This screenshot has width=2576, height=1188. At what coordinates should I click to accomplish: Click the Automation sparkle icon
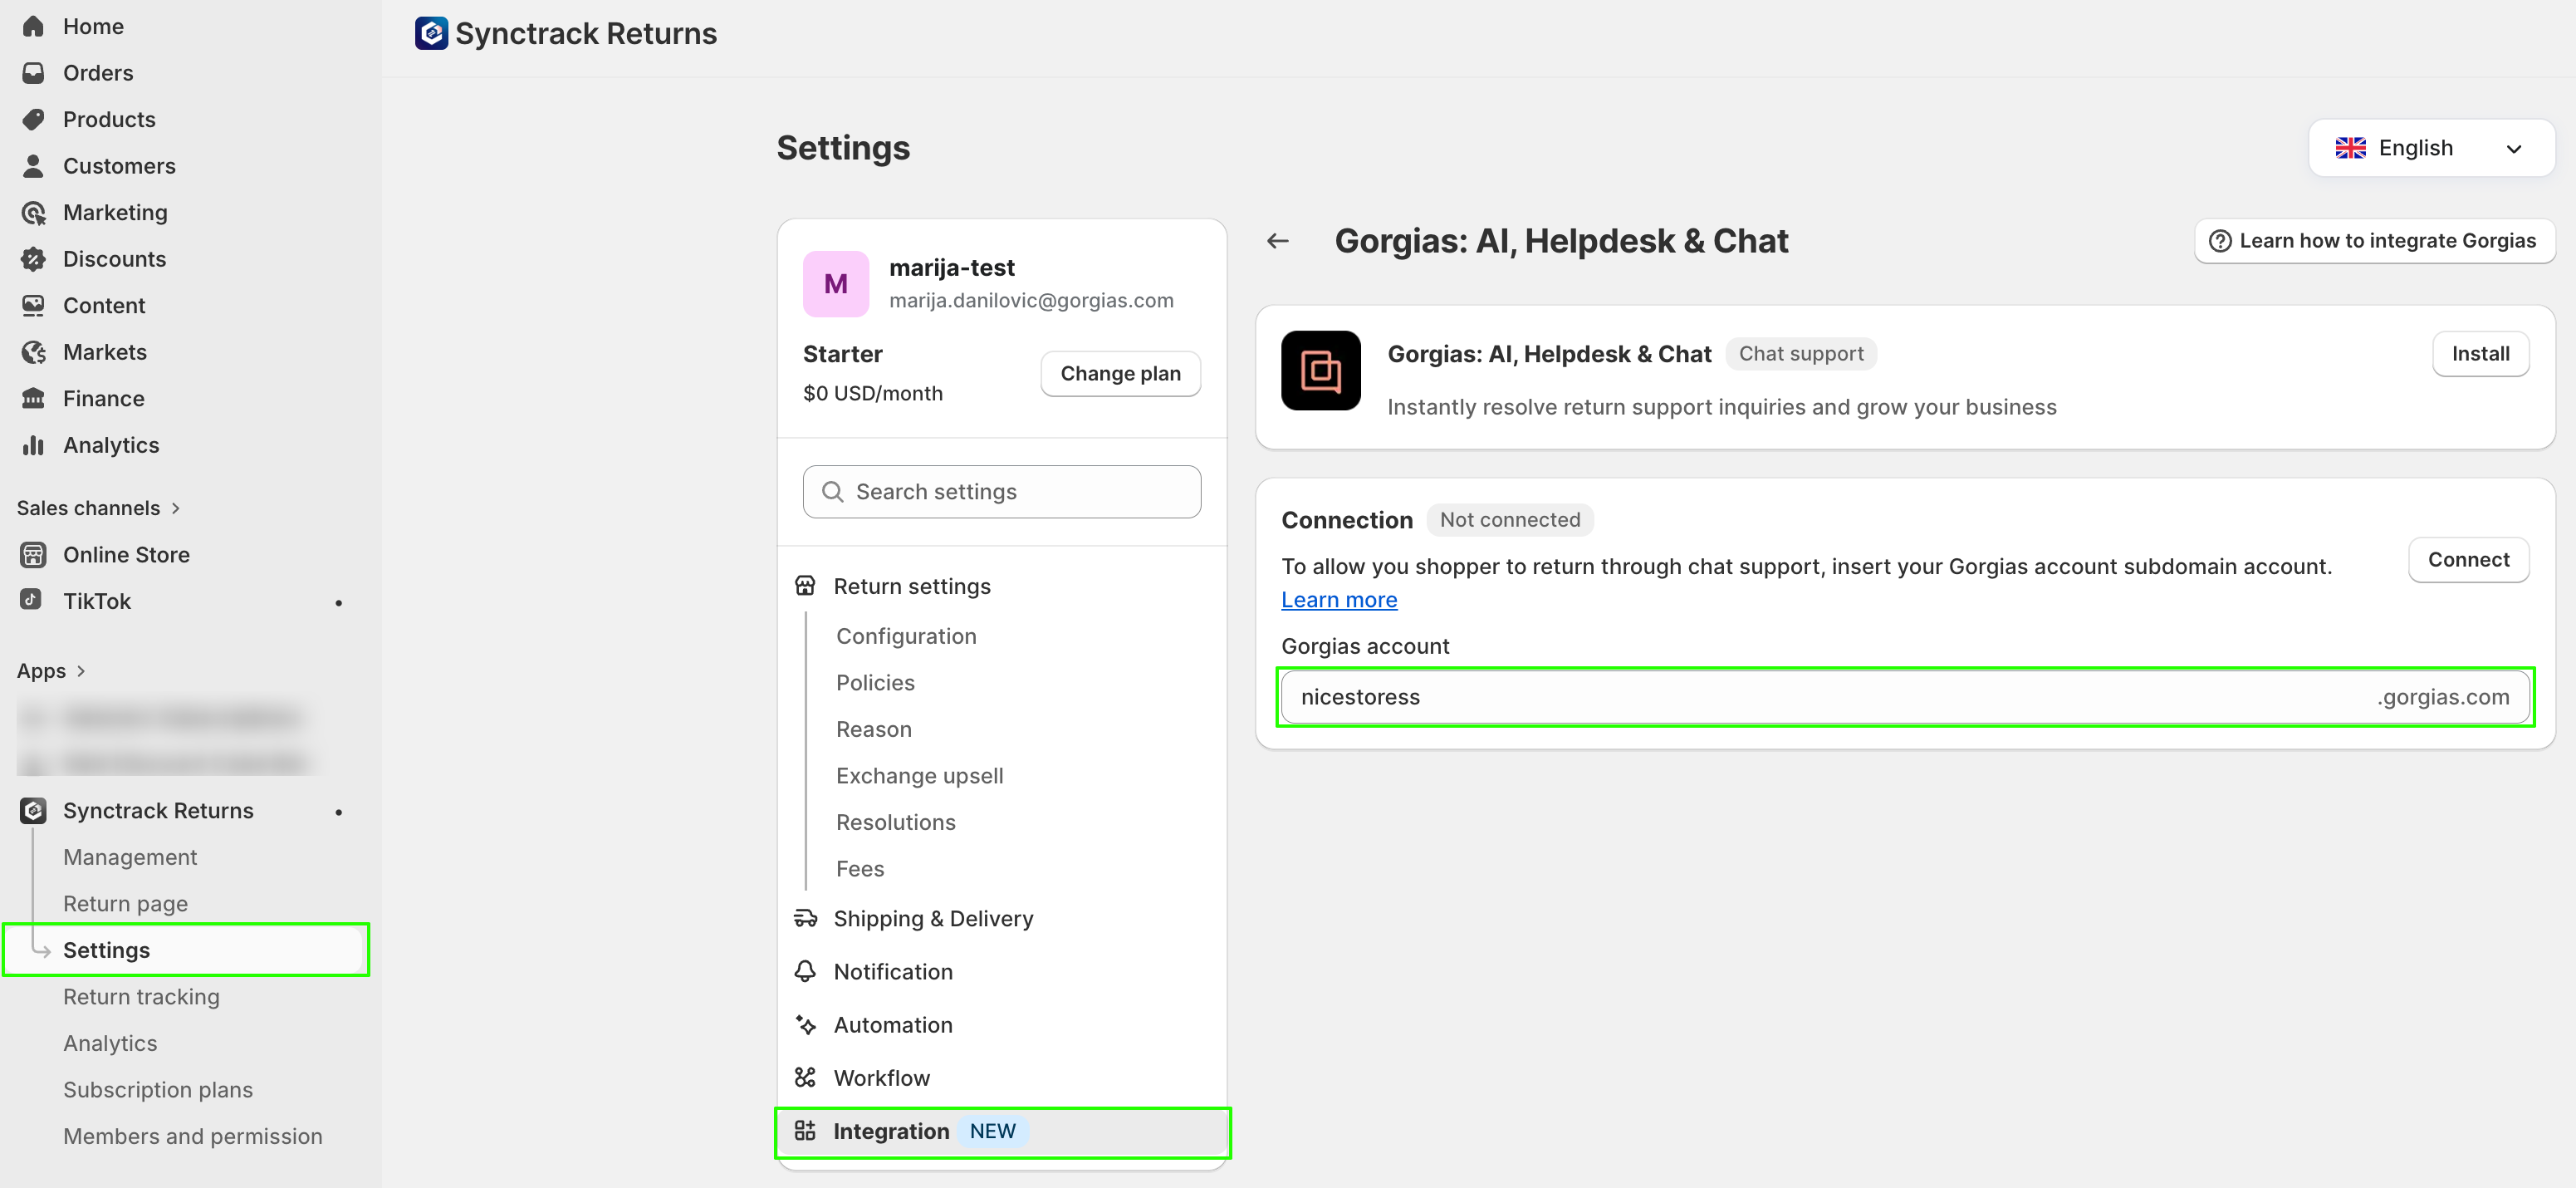click(x=805, y=1024)
